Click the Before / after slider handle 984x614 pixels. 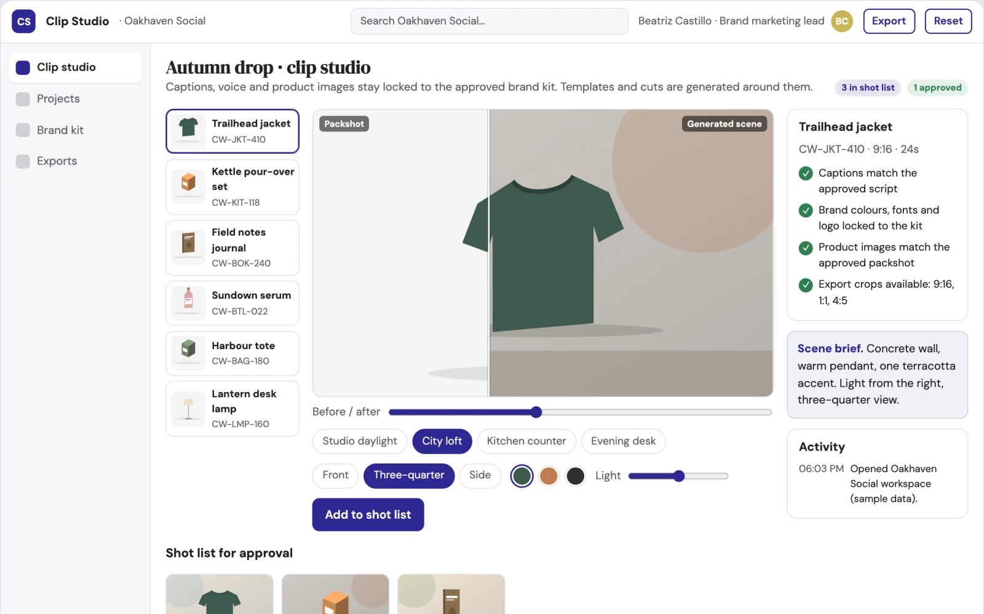pyautogui.click(x=536, y=412)
